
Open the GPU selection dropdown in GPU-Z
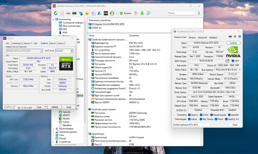click(x=192, y=125)
